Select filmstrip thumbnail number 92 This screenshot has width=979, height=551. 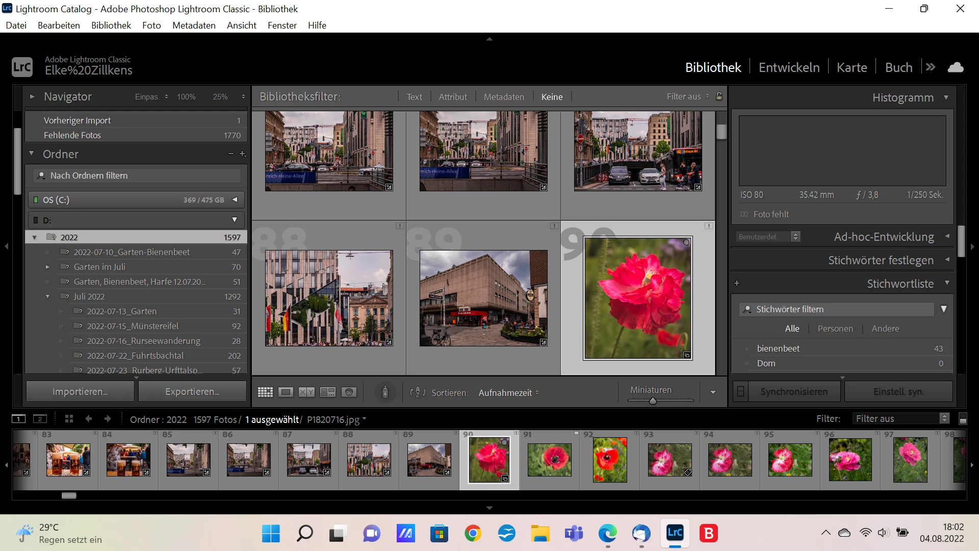[x=609, y=459]
